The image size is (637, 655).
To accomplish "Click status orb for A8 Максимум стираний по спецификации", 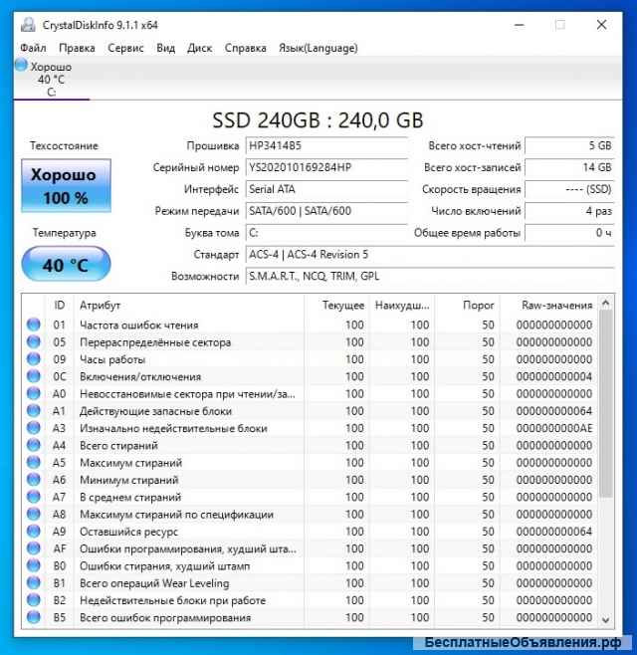I will click(34, 514).
